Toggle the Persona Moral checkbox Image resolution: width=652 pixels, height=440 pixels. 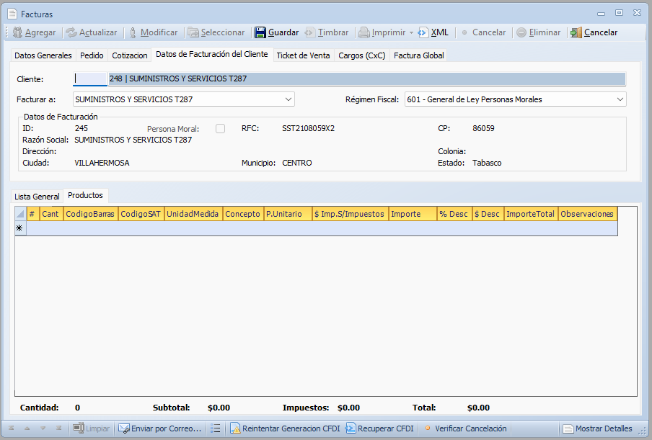[x=220, y=128]
